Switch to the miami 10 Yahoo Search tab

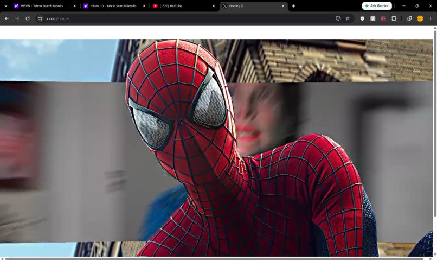[113, 6]
